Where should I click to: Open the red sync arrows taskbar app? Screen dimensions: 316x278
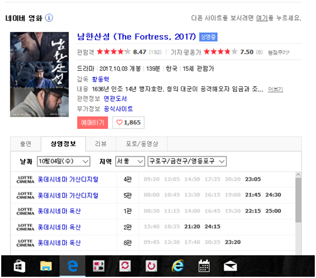coord(125,266)
